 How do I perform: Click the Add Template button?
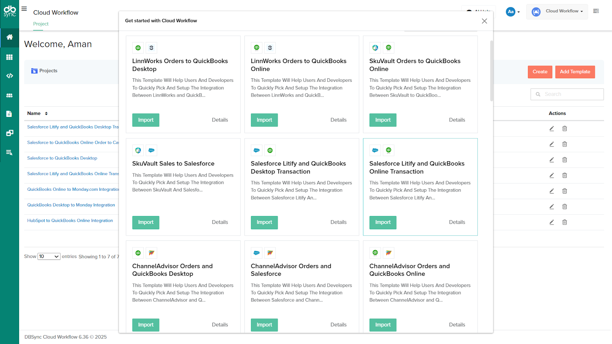point(575,72)
